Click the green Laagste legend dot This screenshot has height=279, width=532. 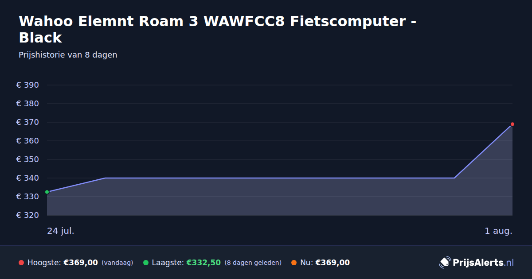146,263
